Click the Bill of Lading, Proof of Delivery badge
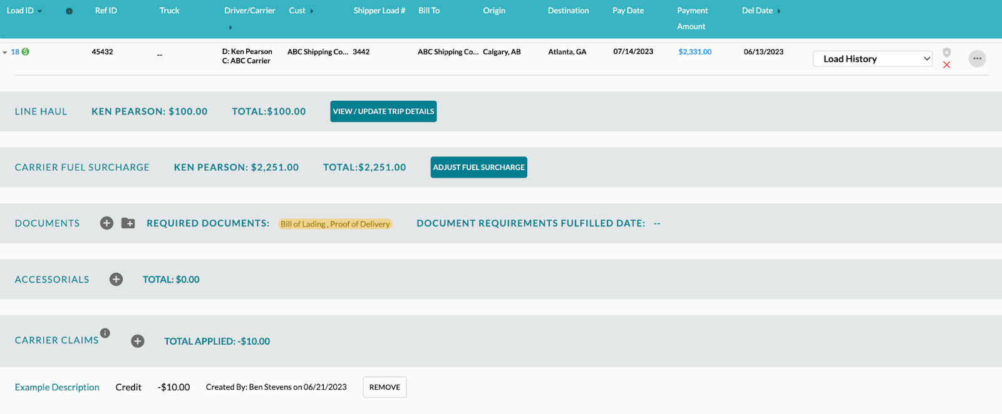 pyautogui.click(x=335, y=224)
